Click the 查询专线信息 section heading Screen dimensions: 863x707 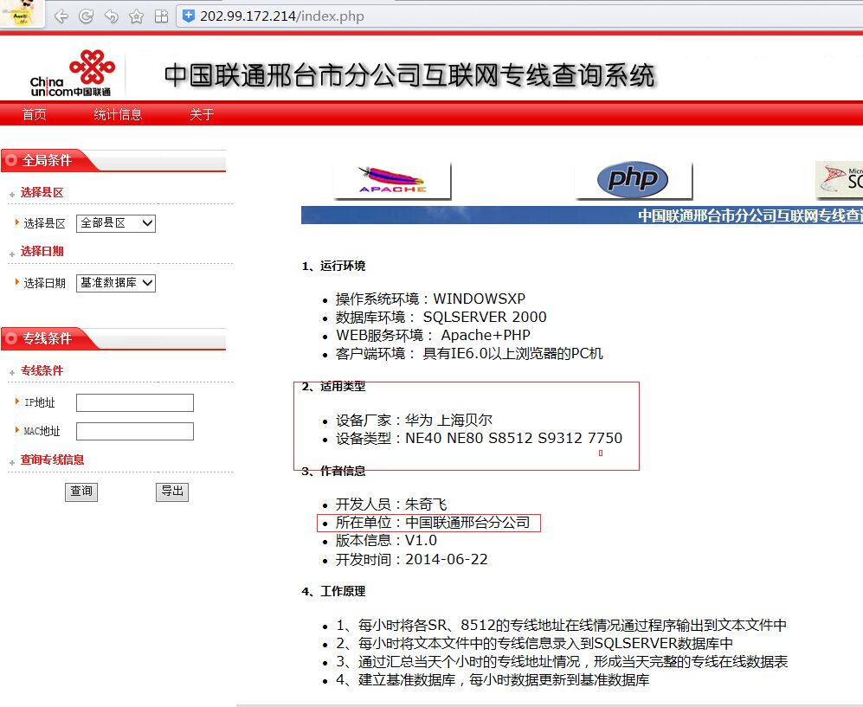click(52, 460)
